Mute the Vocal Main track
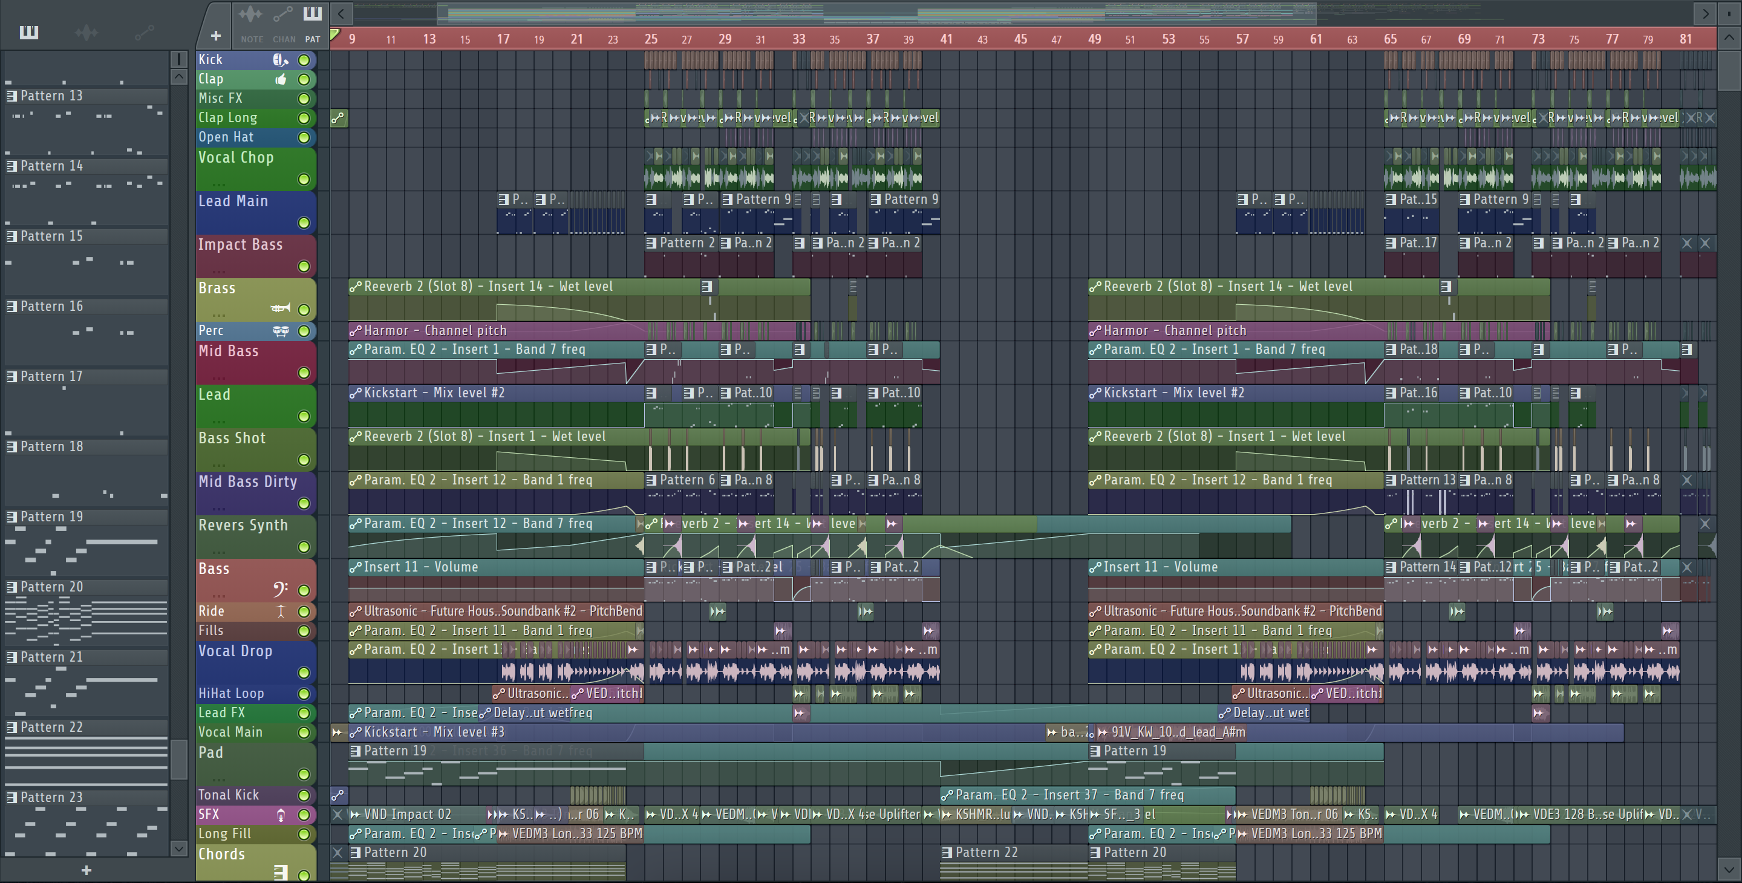1742x883 pixels. (304, 733)
